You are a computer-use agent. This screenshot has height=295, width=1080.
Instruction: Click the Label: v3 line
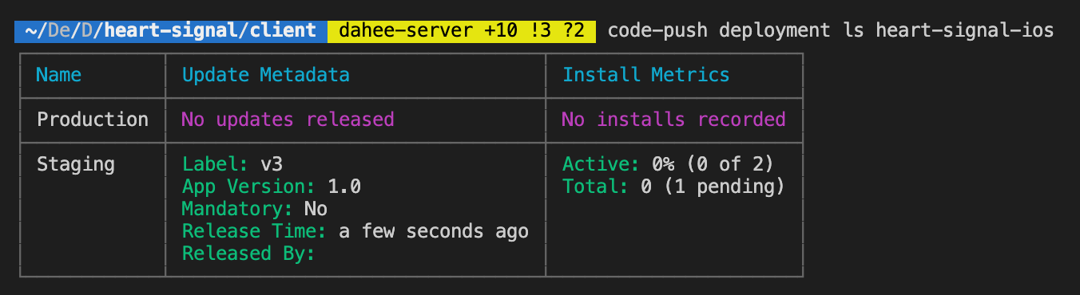(232, 164)
